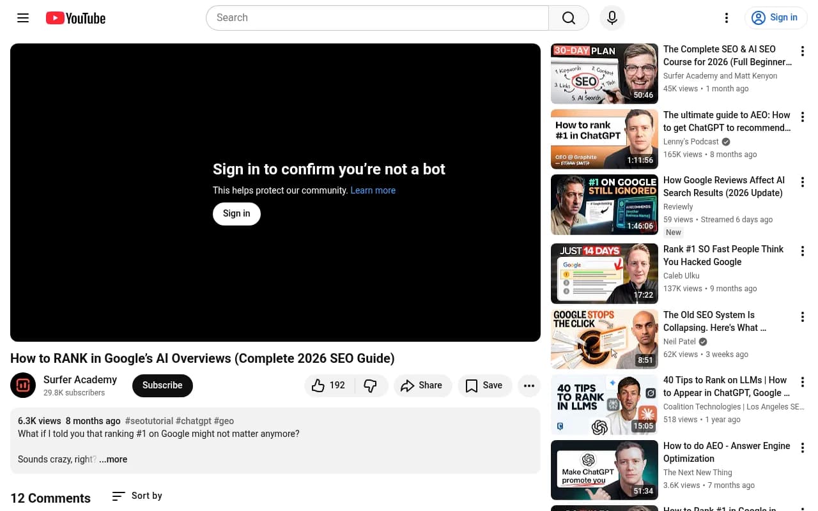Activate voice search microphone
Screen dimensions: 818x511
click(612, 18)
